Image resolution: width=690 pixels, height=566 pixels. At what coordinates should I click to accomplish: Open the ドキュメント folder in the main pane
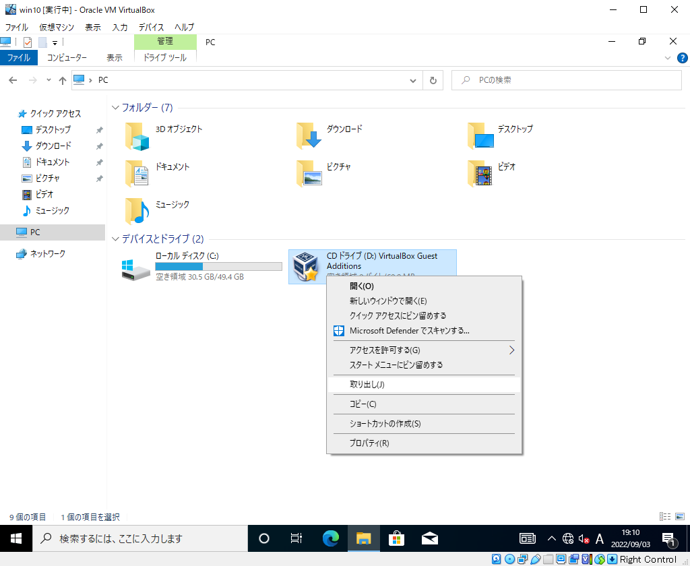(x=157, y=173)
